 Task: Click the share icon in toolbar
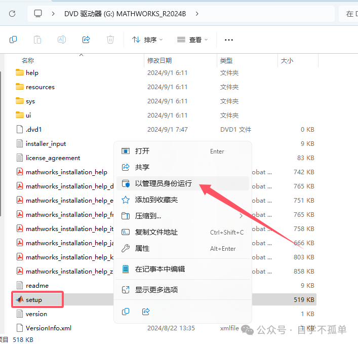click(86, 40)
